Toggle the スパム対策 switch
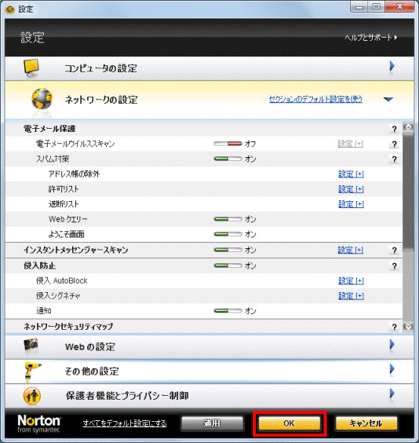 point(228,159)
